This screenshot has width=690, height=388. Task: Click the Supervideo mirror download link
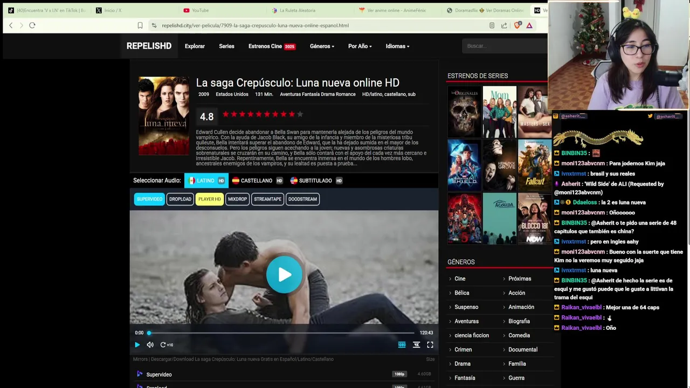[x=159, y=375]
